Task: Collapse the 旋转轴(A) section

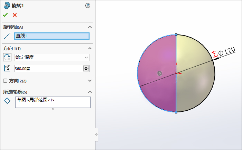Action: coord(90,27)
